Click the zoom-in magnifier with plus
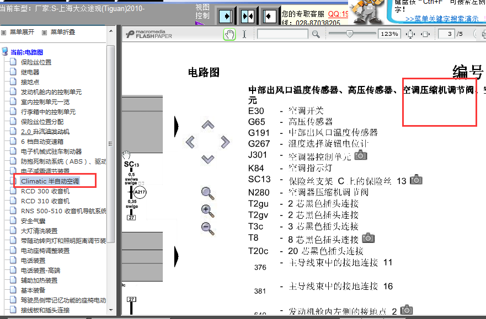Viewport: 486px width, 319px height. click(207, 211)
